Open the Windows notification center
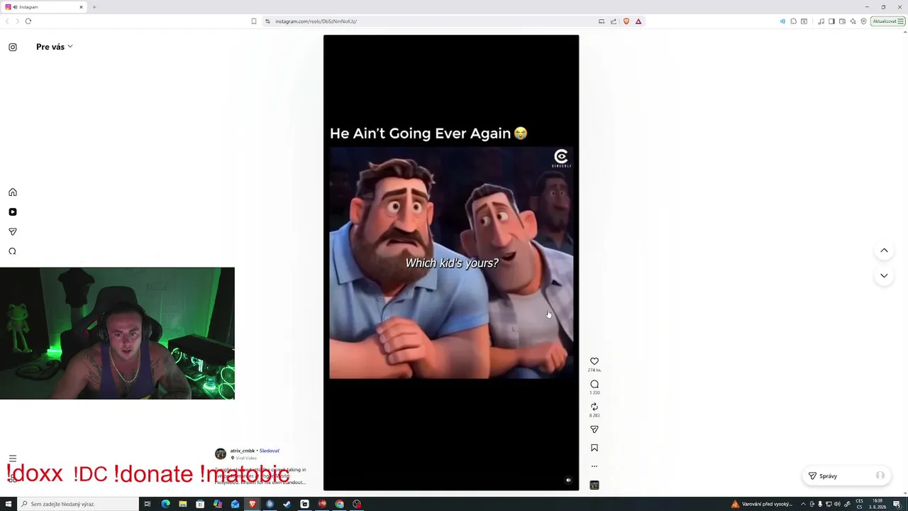The height and width of the screenshot is (511, 908). [897, 504]
